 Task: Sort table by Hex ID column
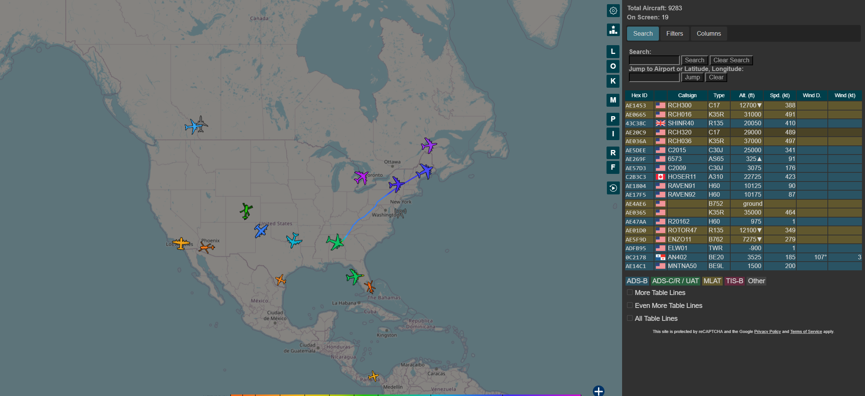pos(639,95)
